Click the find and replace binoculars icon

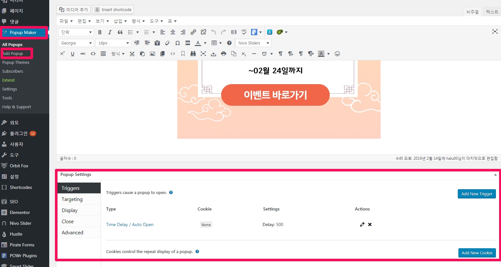(193, 54)
